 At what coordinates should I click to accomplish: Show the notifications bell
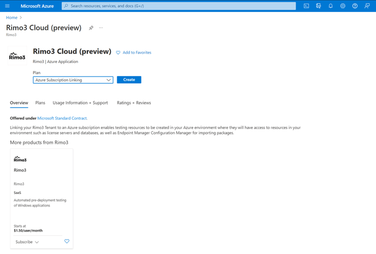(x=331, y=6)
